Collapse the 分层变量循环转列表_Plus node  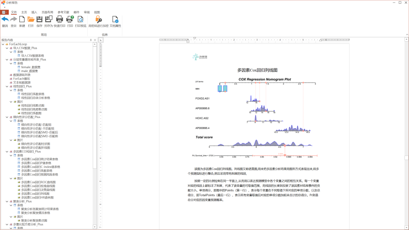click(x=7, y=60)
